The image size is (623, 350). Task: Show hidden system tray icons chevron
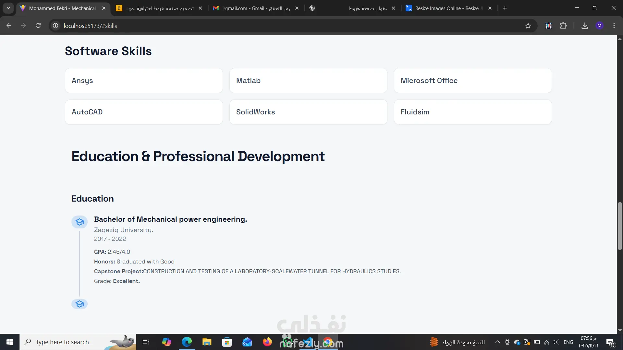coord(497,342)
